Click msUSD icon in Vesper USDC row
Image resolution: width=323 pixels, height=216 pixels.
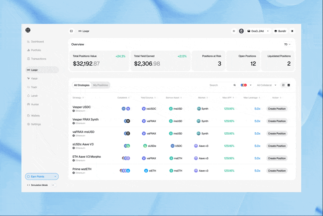coord(171,109)
